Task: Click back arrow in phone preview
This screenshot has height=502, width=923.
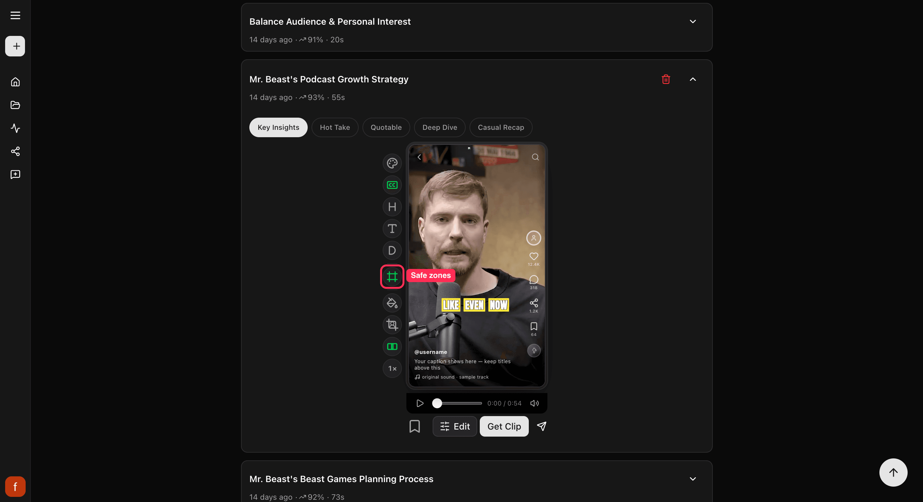Action: [x=419, y=157]
